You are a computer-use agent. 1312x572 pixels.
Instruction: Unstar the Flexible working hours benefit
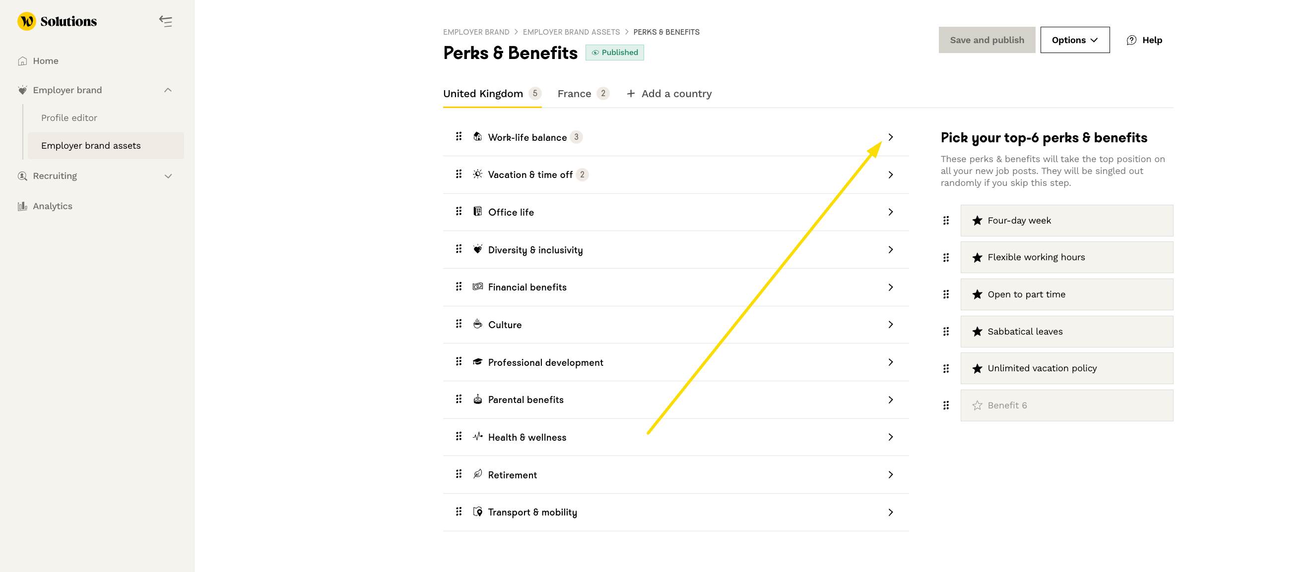pos(977,258)
